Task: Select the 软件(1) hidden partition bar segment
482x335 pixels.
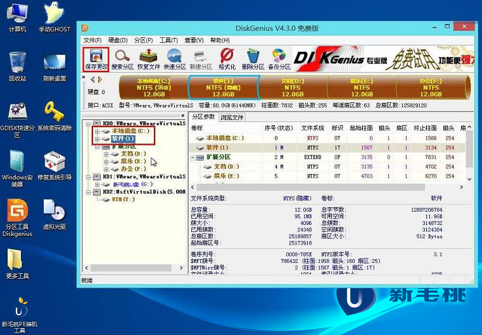Action: 224,88
